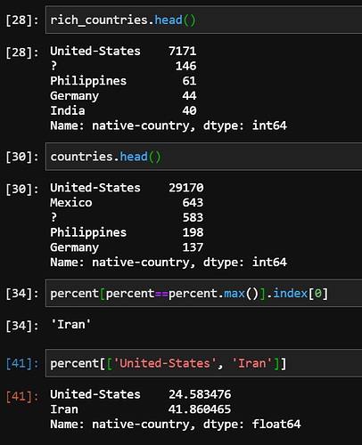Click the value 146 in output 28
This screenshot has height=445, width=362.
(186, 66)
